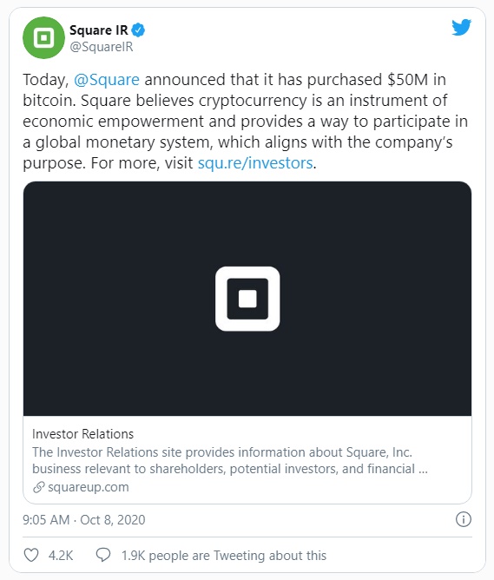Click the chain link icon beside squareup.com
Viewport: 494px width, 580px height.
38,487
